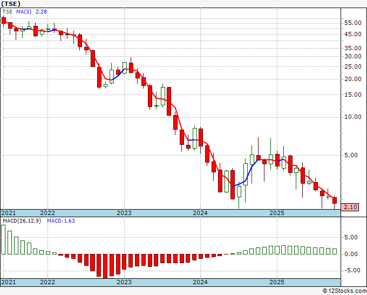Click the last green MACD histogram bar
Image resolution: width=367 pixels, height=295 pixels.
[335, 251]
